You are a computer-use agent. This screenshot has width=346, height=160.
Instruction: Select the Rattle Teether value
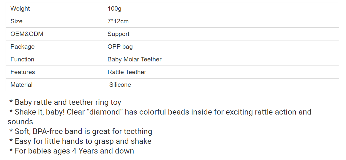click(x=127, y=72)
